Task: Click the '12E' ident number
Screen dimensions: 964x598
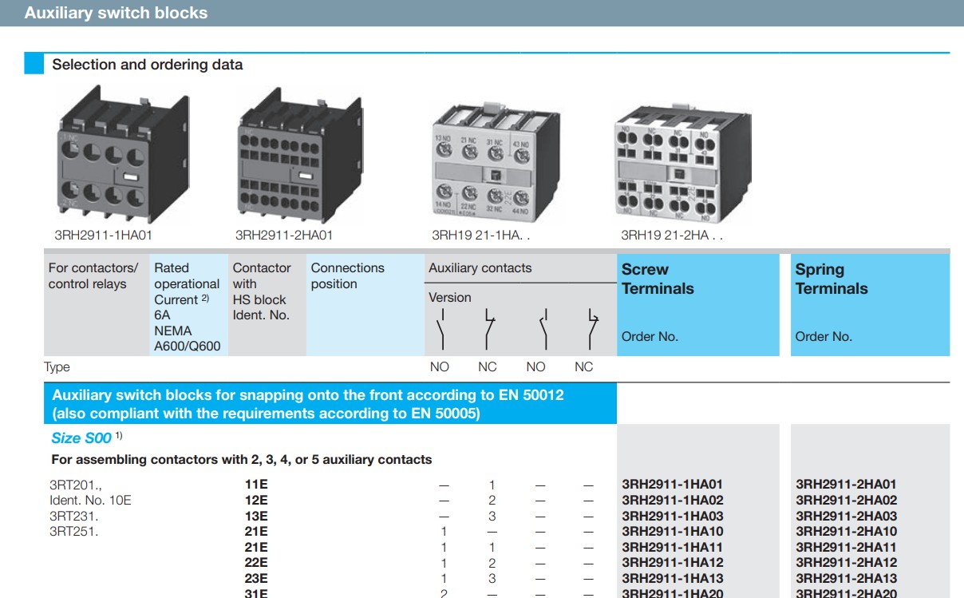Action: click(x=256, y=501)
